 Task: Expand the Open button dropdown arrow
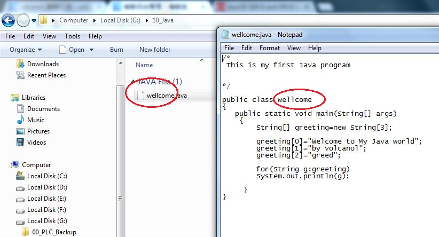coord(91,50)
